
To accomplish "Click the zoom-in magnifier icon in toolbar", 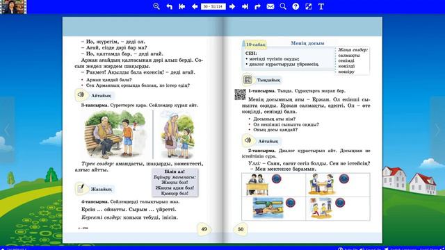I will (156, 6).
